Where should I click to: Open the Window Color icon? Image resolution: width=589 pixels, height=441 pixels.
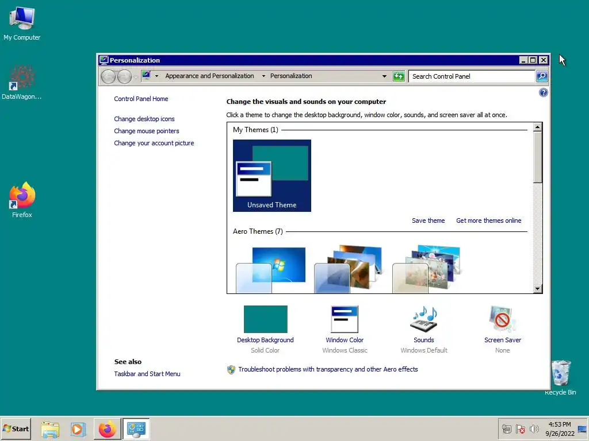click(x=345, y=319)
